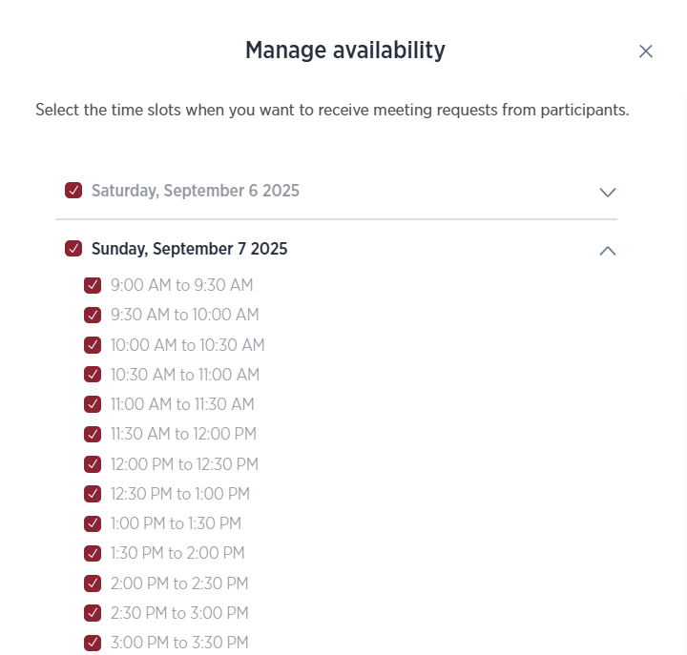The image size is (687, 655).
Task: Uncheck the 3:00 PM to 3:30 PM slot
Action: [x=93, y=643]
